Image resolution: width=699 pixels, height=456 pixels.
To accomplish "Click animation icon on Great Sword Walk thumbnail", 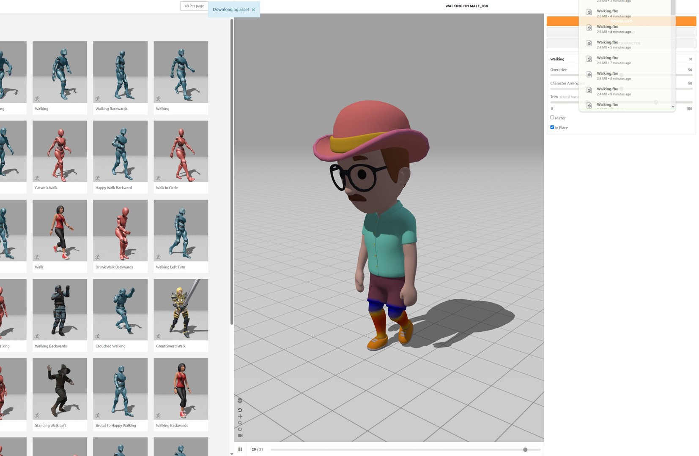I will [x=158, y=337].
